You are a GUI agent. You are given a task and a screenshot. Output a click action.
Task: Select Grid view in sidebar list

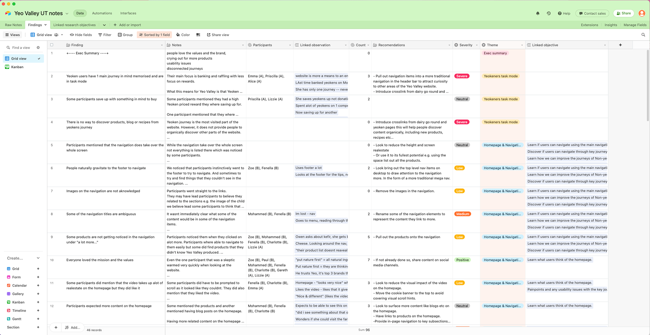[x=23, y=58]
